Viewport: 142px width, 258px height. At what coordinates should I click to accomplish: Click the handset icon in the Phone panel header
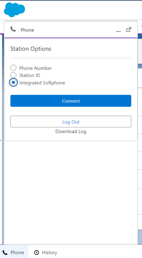click(13, 29)
